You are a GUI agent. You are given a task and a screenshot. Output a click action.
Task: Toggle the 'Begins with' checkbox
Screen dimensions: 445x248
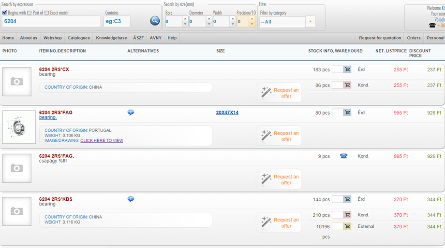(5, 13)
